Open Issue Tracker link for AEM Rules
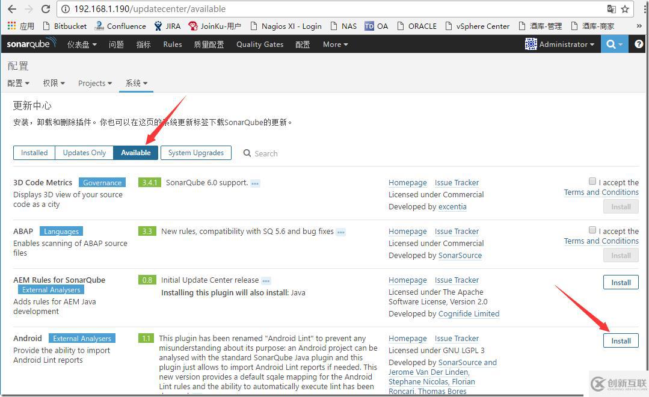This screenshot has width=649, height=397. click(x=457, y=280)
